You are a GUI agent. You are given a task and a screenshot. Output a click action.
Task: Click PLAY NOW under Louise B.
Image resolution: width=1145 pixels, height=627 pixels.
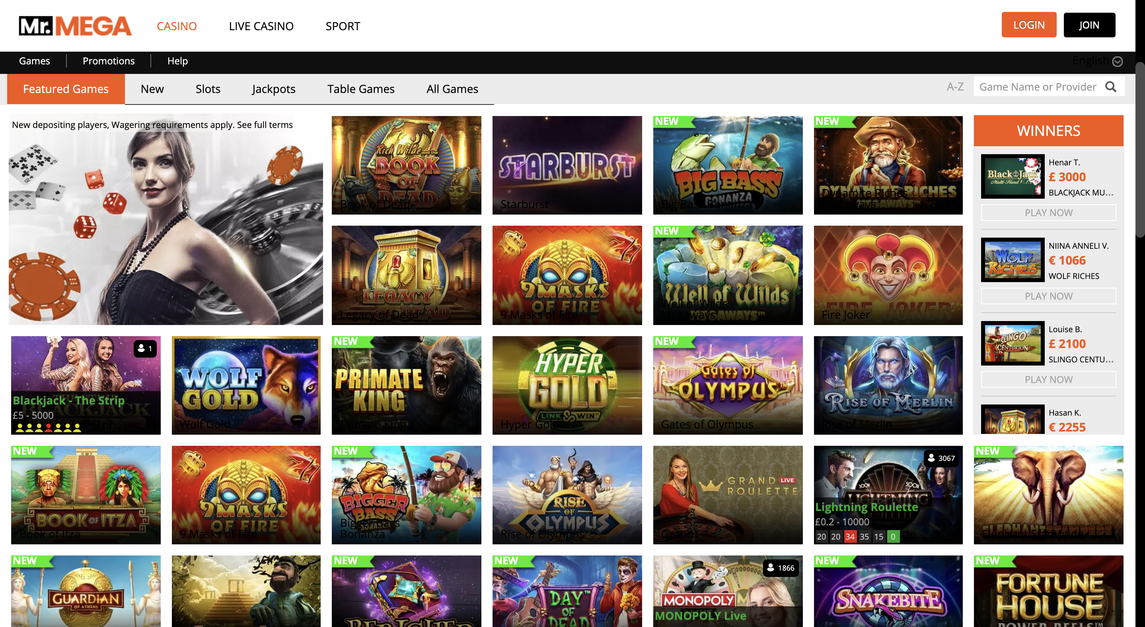(1048, 380)
